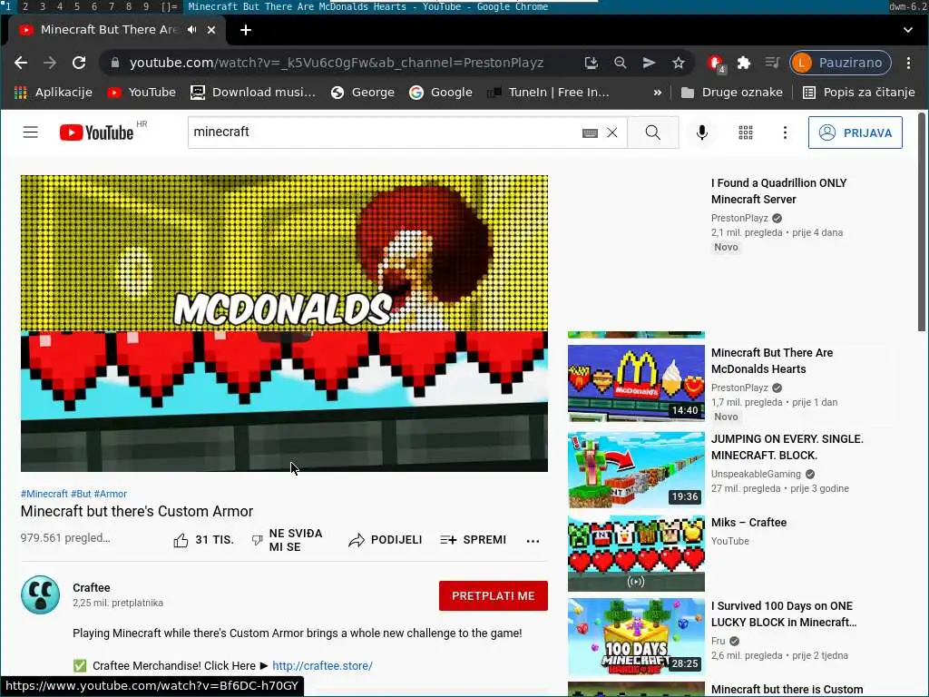
Task: Click the video player area
Action: [284, 323]
